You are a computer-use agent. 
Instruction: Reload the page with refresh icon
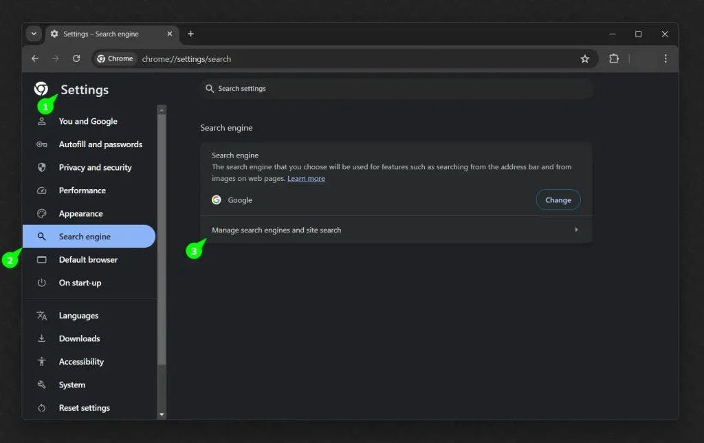click(76, 59)
